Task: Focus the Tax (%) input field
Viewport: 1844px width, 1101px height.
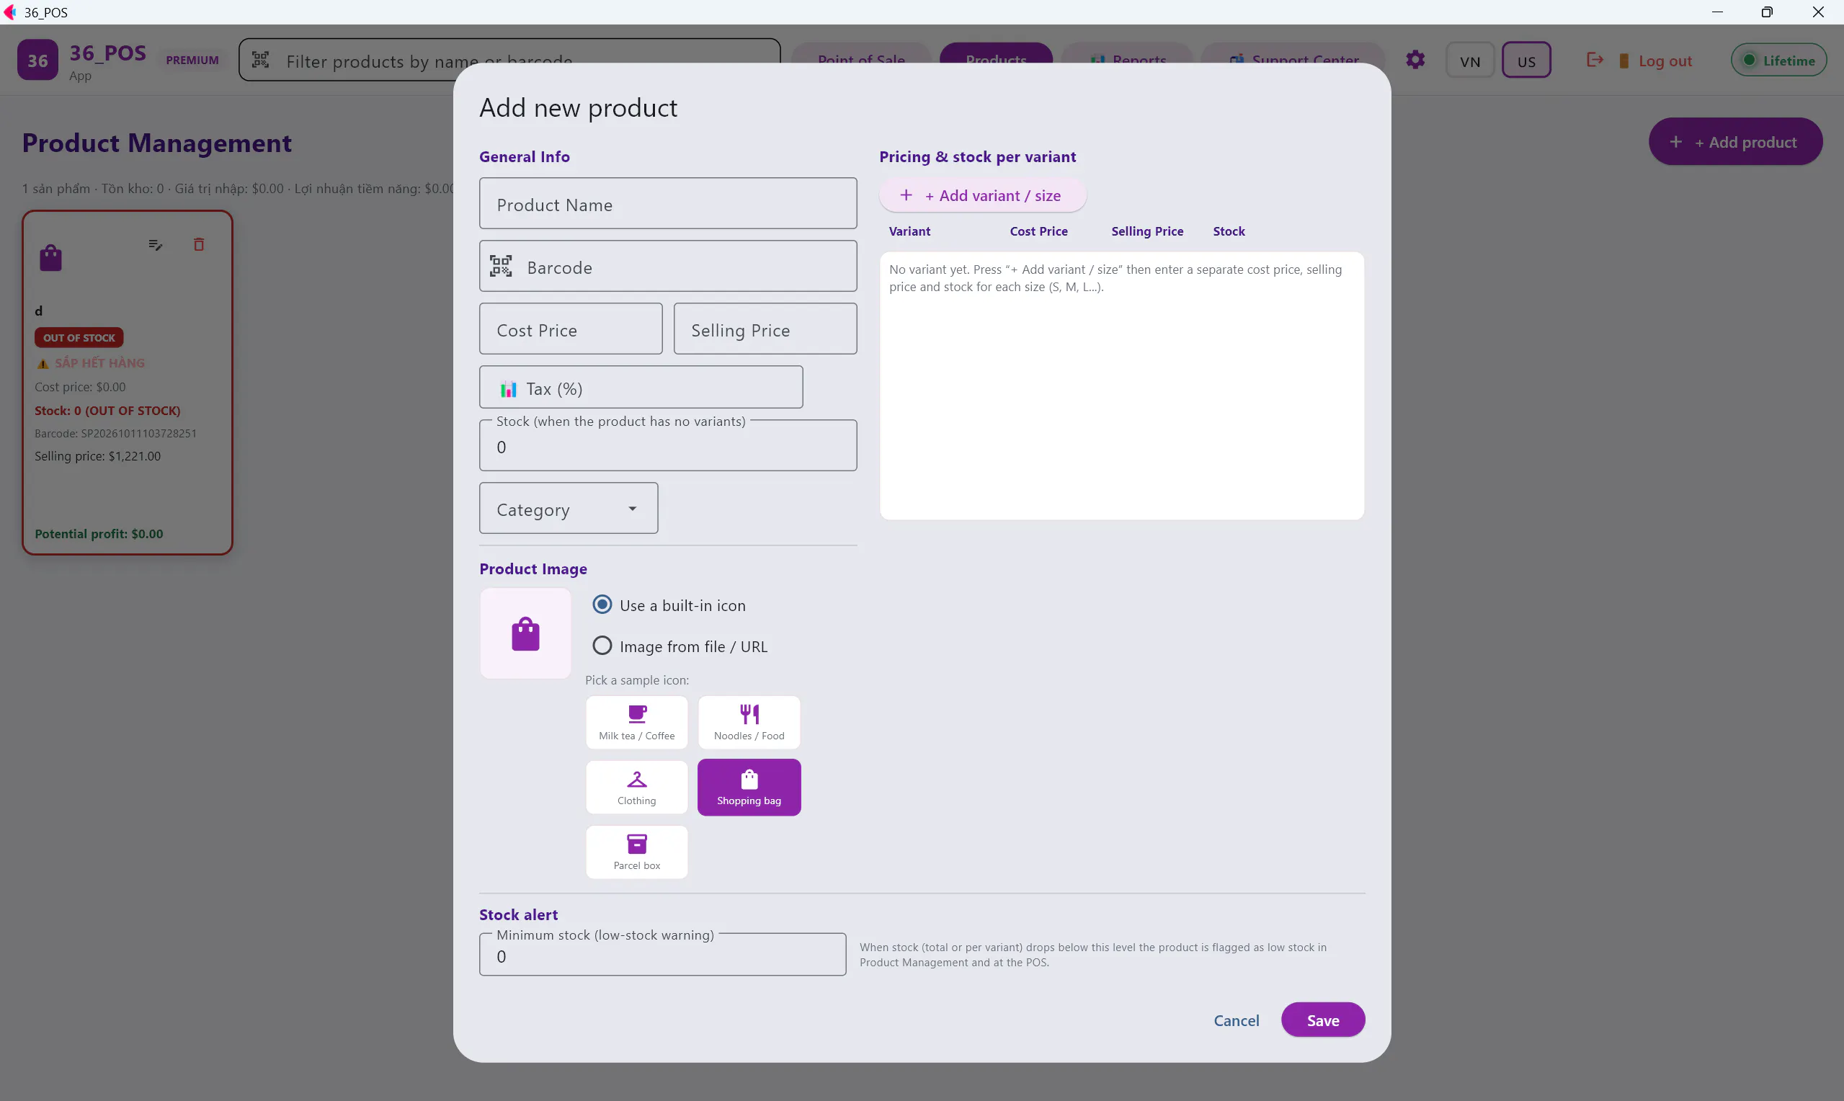Action: point(641,387)
